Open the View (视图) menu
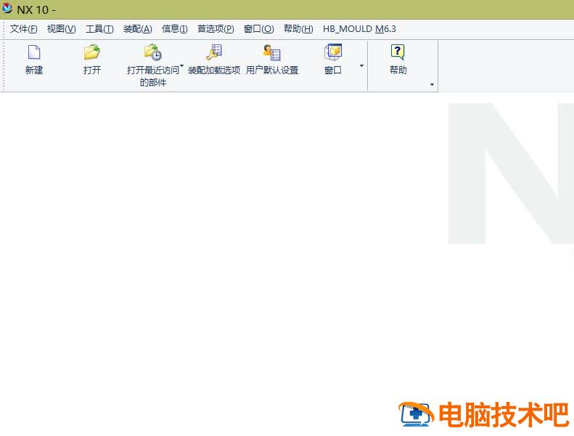574x436 pixels. coord(62,28)
